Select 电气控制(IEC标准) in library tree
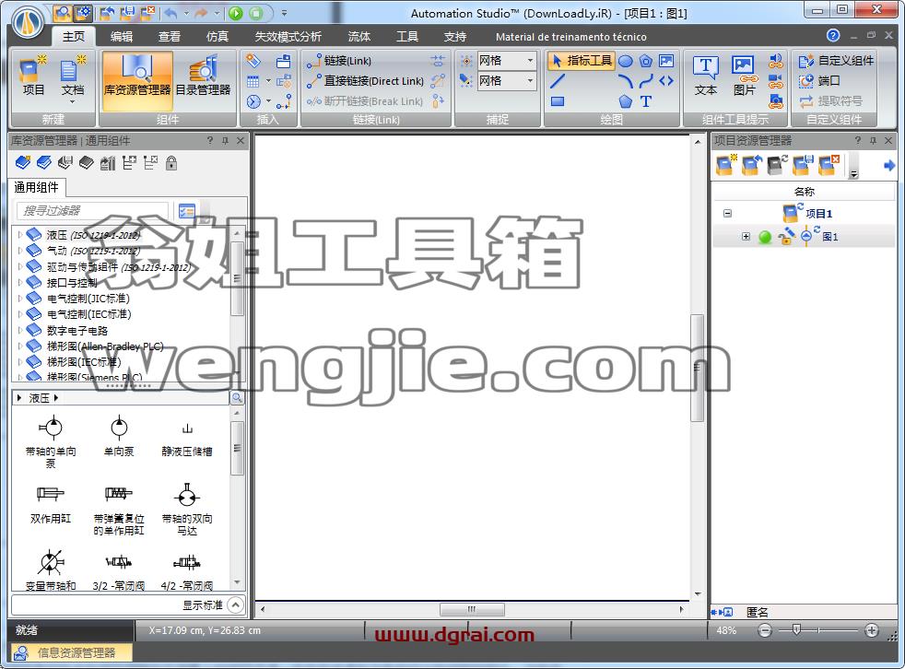 pos(88,314)
